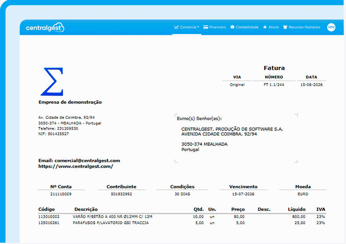Click due date 15-07-2026
This screenshot has height=244, width=346.
[x=243, y=194]
